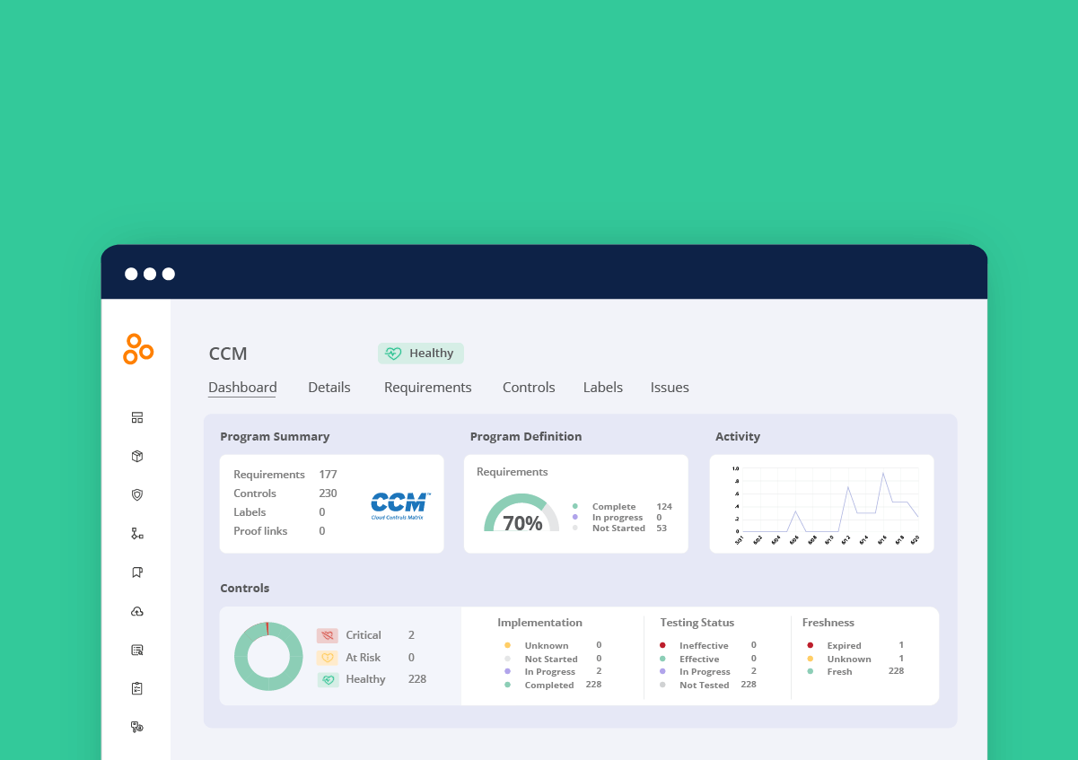
Task: Switch to the Details tab
Action: tap(329, 388)
